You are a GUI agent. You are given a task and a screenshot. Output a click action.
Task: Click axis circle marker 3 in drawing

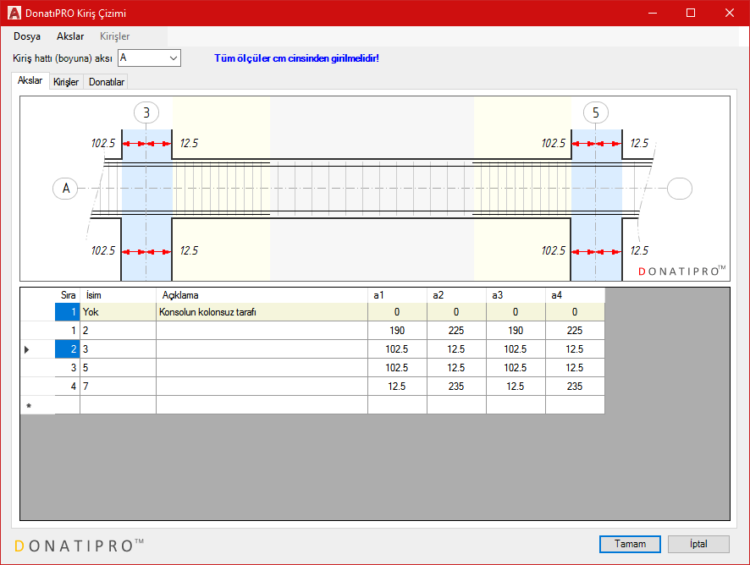click(x=146, y=113)
